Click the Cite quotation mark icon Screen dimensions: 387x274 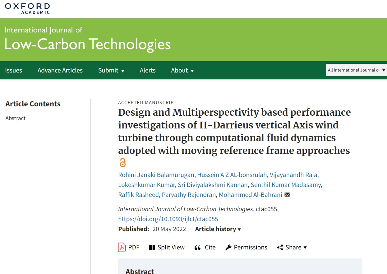tap(197, 248)
